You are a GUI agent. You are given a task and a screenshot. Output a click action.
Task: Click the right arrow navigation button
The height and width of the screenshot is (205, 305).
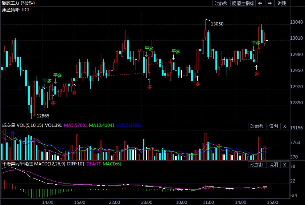point(269,3)
